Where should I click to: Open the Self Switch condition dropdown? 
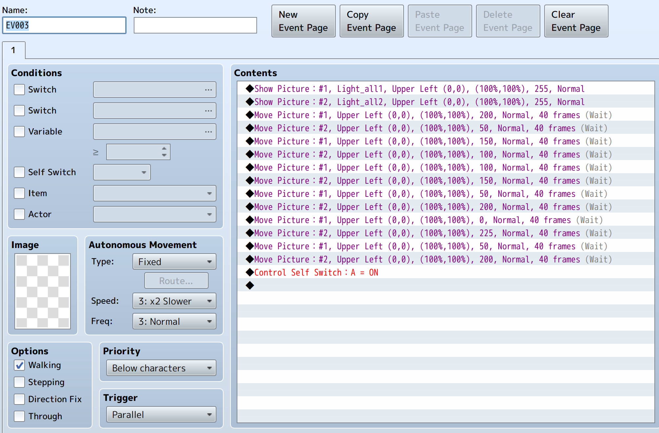(122, 172)
